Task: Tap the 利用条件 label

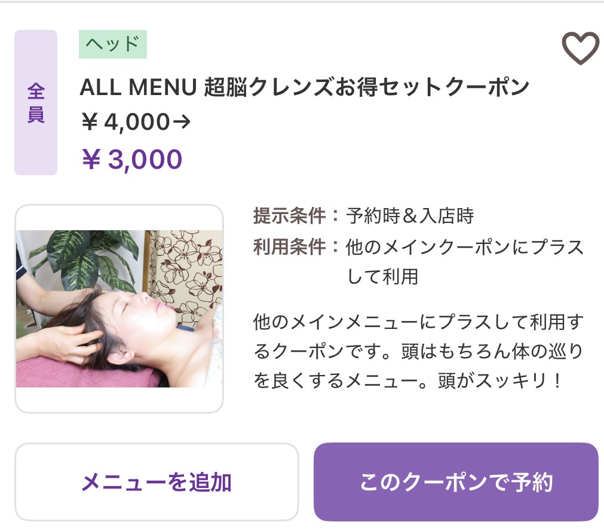Action: 291,247
